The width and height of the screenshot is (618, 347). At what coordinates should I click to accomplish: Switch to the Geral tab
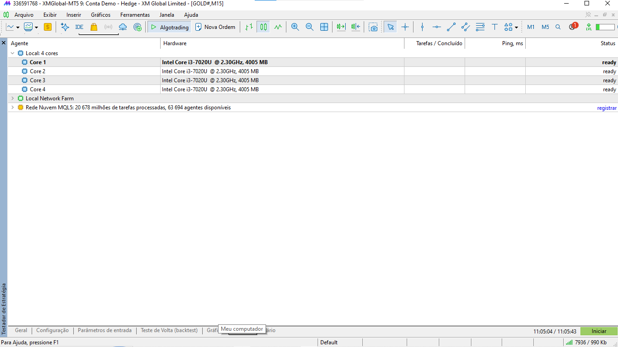pos(21,330)
